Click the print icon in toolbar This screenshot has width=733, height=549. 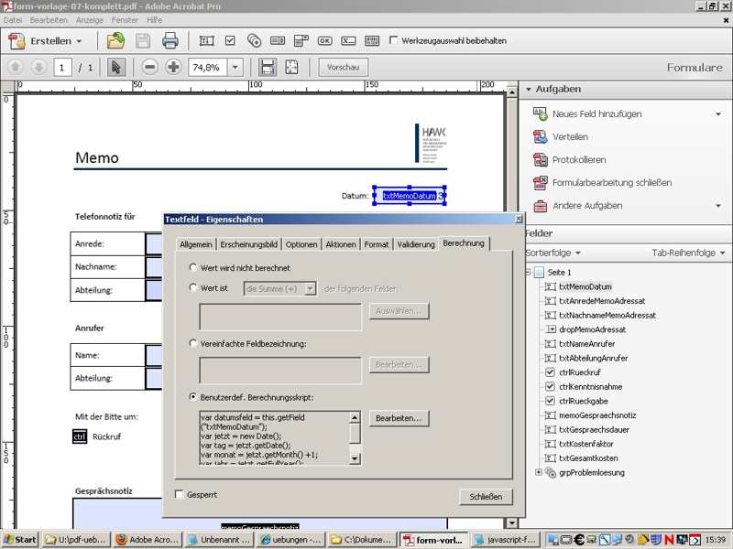click(x=170, y=40)
